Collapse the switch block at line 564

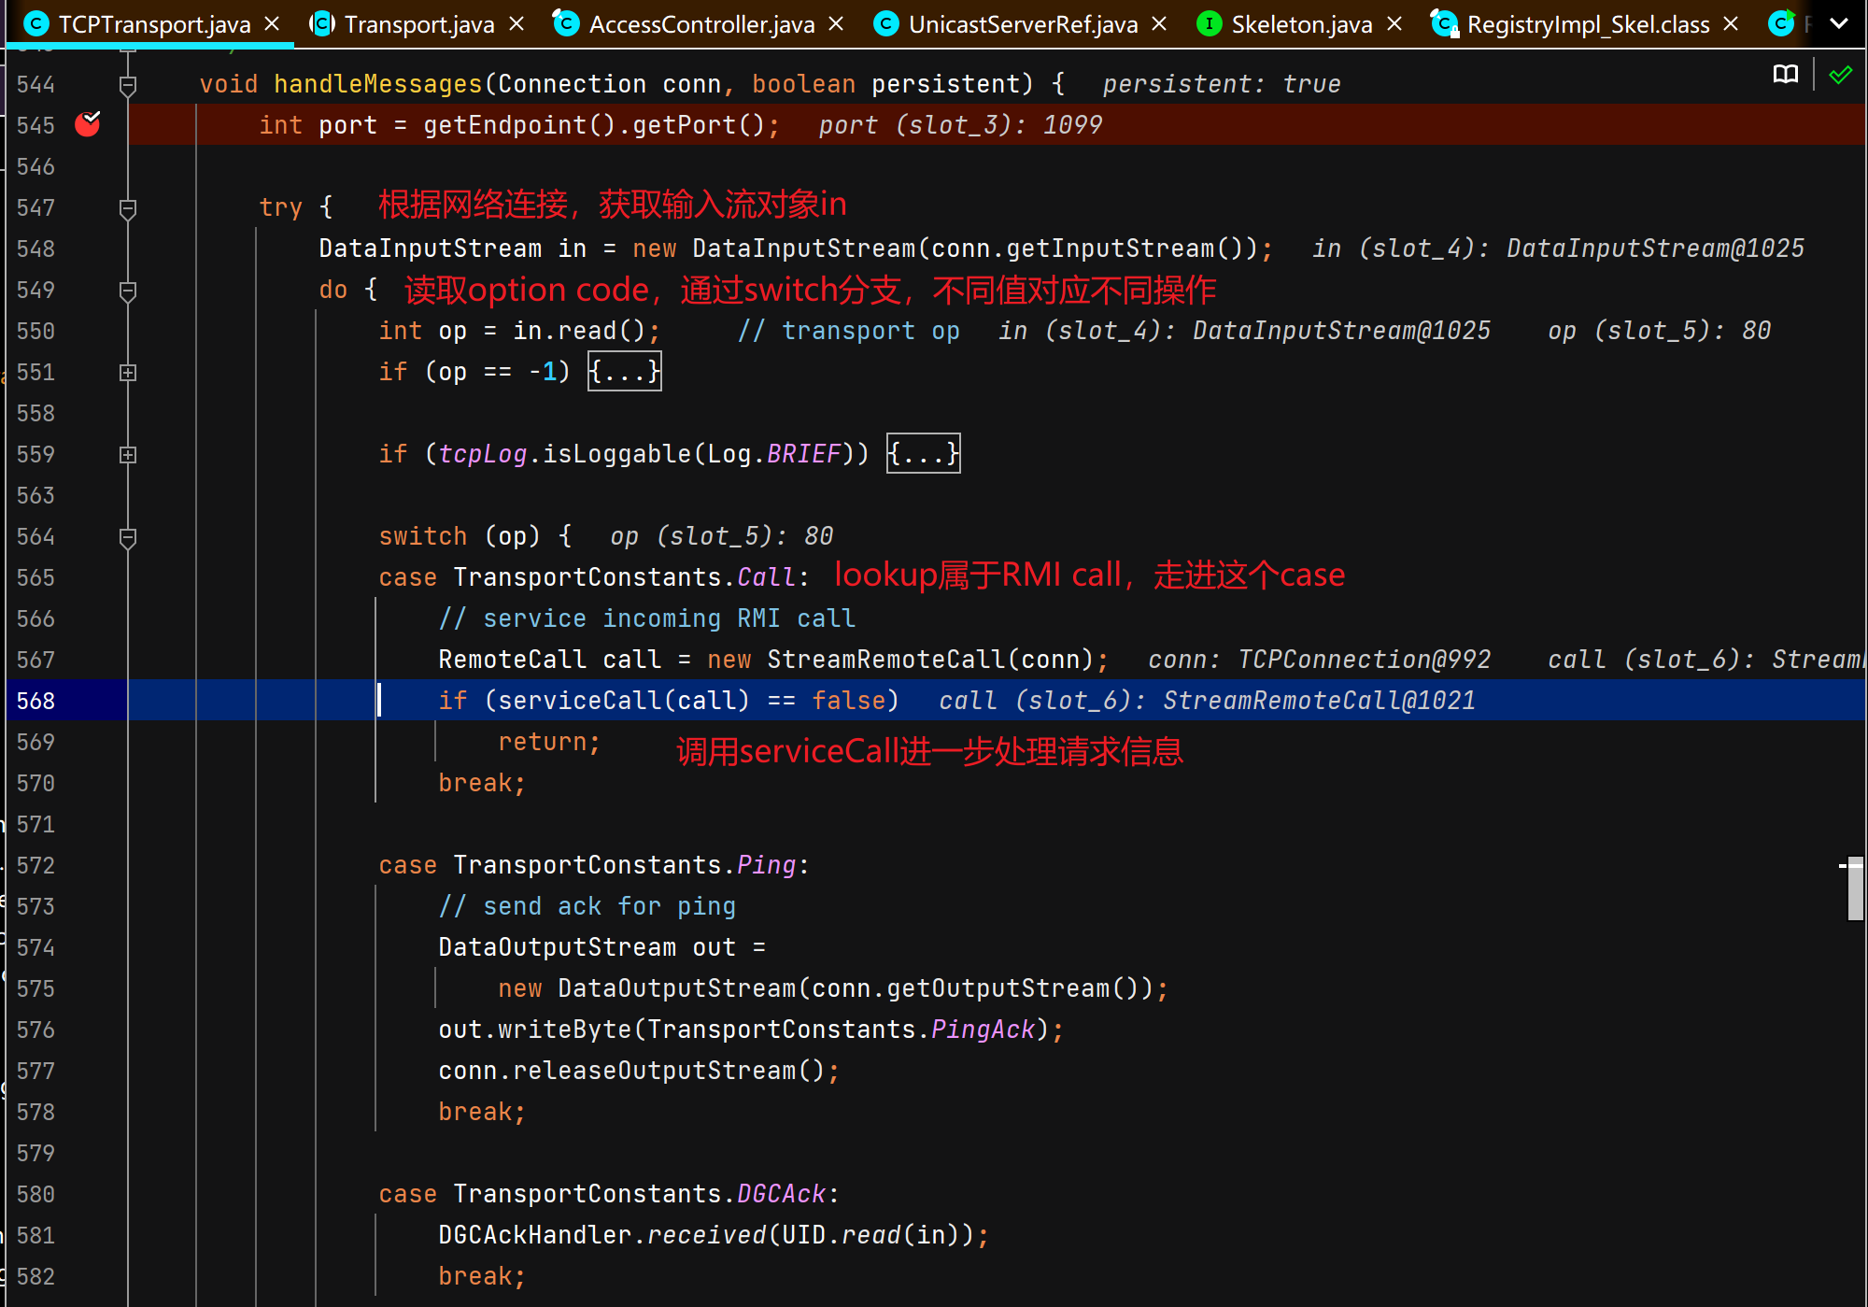pyautogui.click(x=128, y=537)
